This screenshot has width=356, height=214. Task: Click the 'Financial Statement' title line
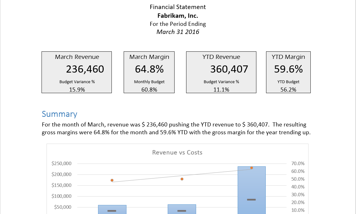178,7
